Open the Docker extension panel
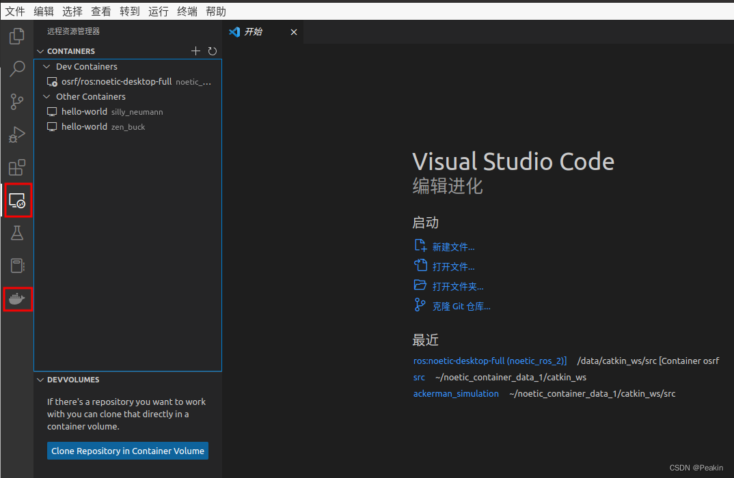 (16, 299)
